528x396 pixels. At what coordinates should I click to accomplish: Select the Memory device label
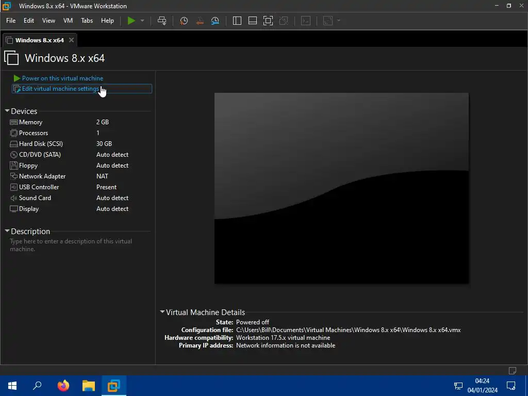click(30, 122)
